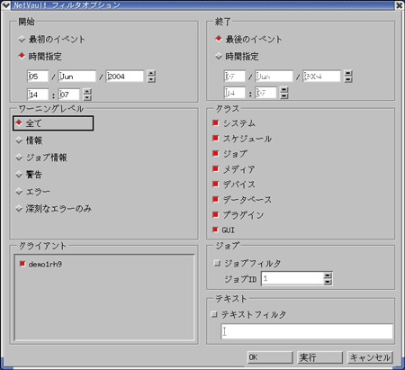Image resolution: width=405 pixels, height=370 pixels.
Task: Click the テキストフィルタ text input box
Action: (x=307, y=331)
